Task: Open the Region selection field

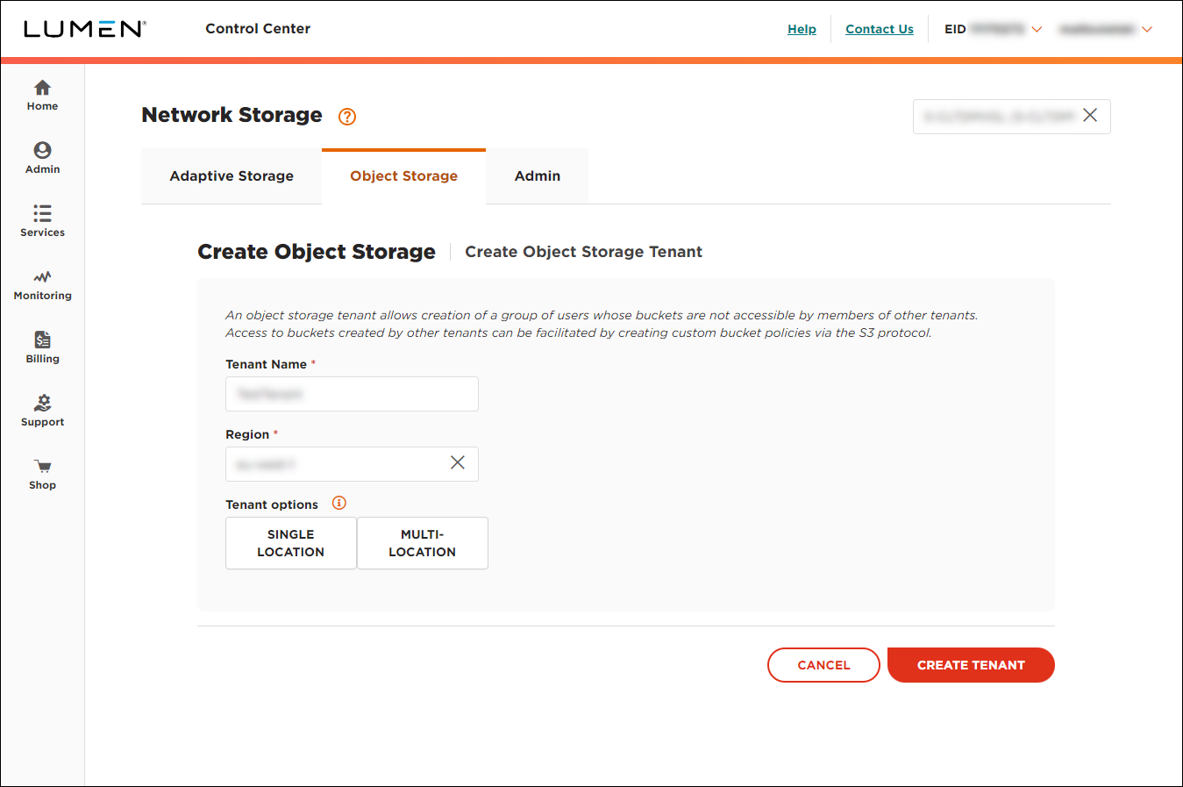Action: 352,464
